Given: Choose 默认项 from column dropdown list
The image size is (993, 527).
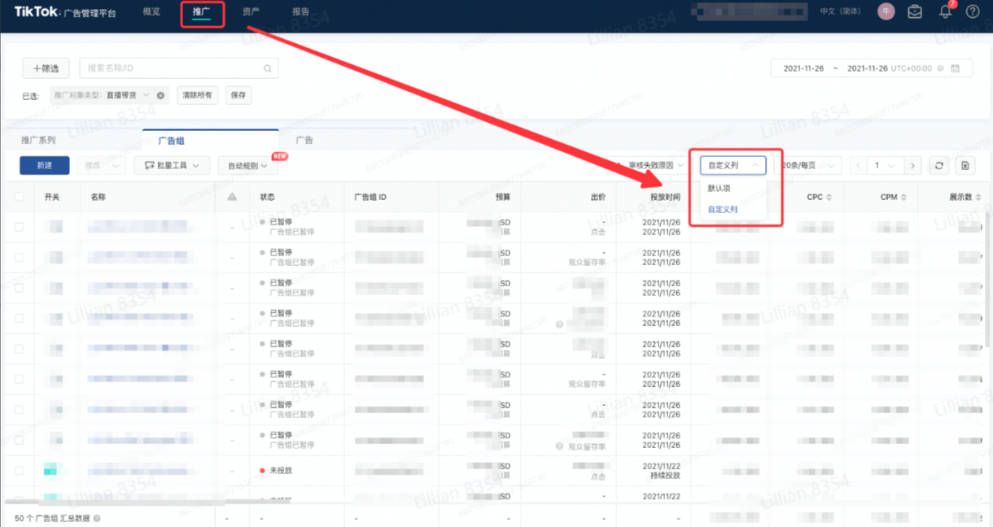Looking at the screenshot, I should tap(719, 188).
